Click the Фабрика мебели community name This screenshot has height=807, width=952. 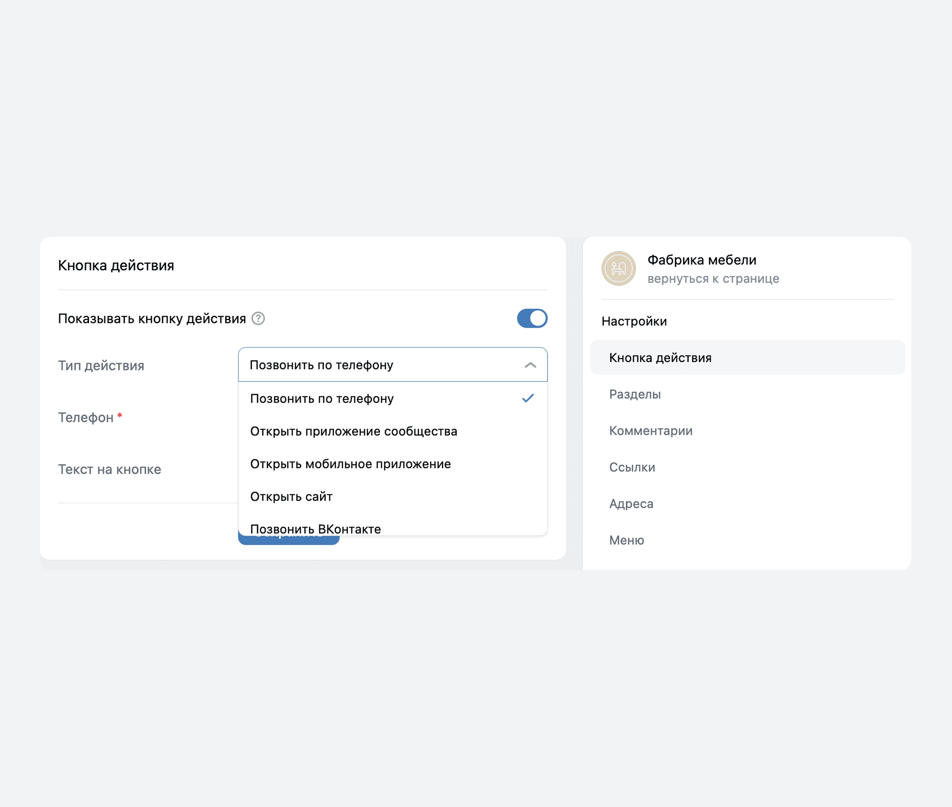(702, 260)
